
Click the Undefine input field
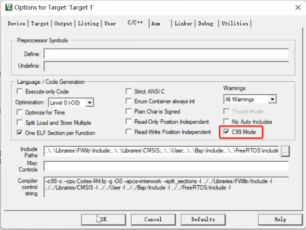[x=166, y=66]
